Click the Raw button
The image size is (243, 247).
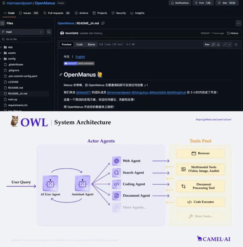[207, 45]
